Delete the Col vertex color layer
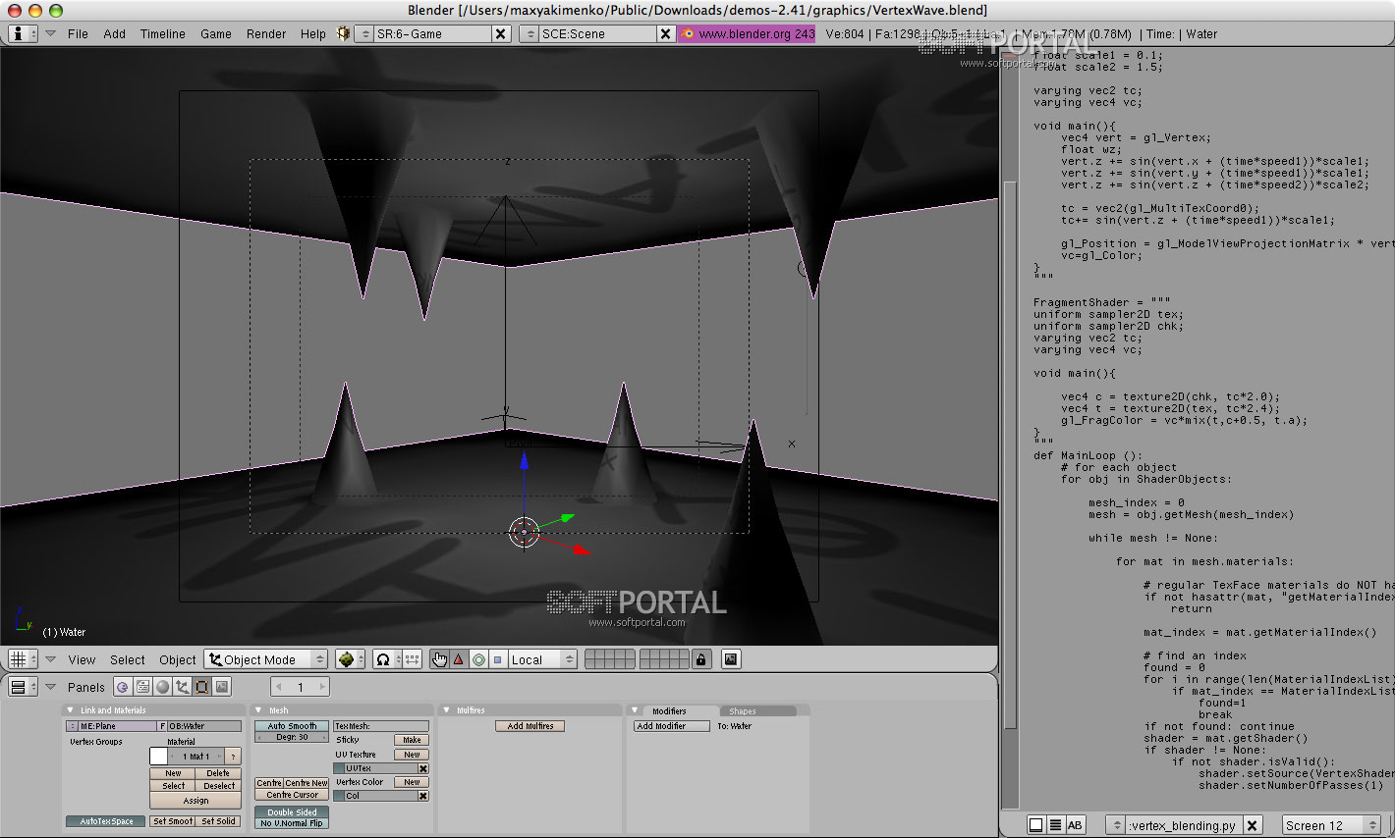This screenshot has width=1395, height=838. point(423,796)
